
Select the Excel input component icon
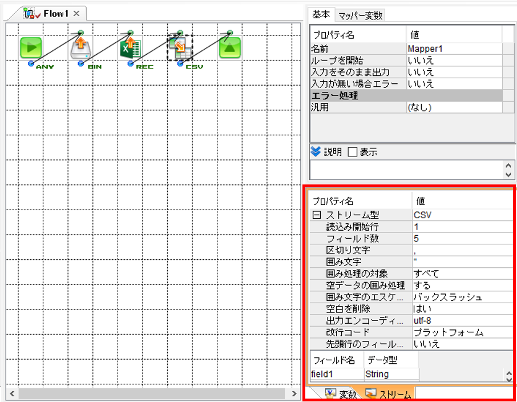(x=131, y=48)
